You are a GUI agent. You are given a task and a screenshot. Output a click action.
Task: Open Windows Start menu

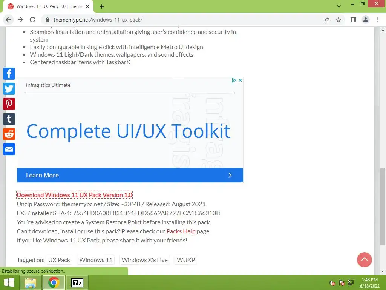9,282
